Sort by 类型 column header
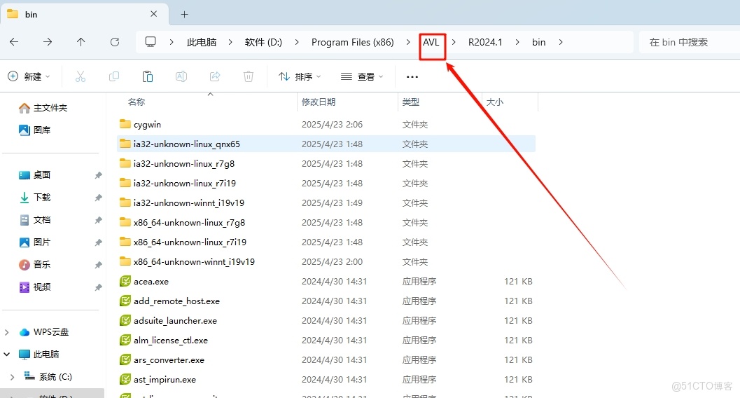The height and width of the screenshot is (398, 740). point(410,102)
